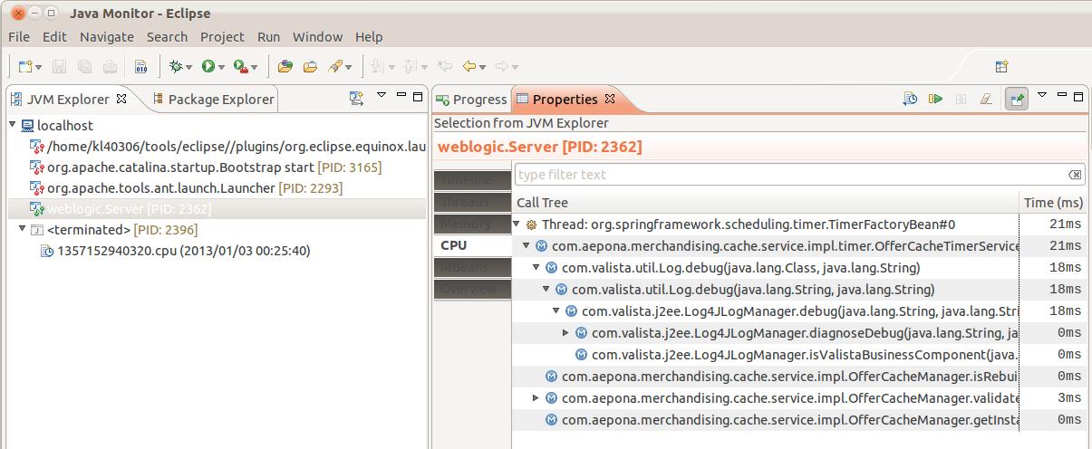Go Back with the yellow arrow icon
The image size is (1092, 449).
tap(469, 66)
